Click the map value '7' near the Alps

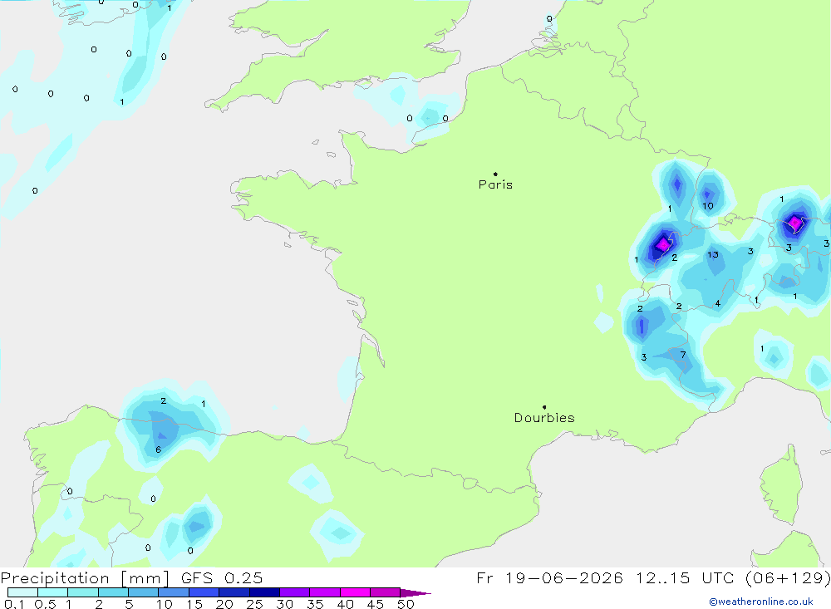point(682,355)
